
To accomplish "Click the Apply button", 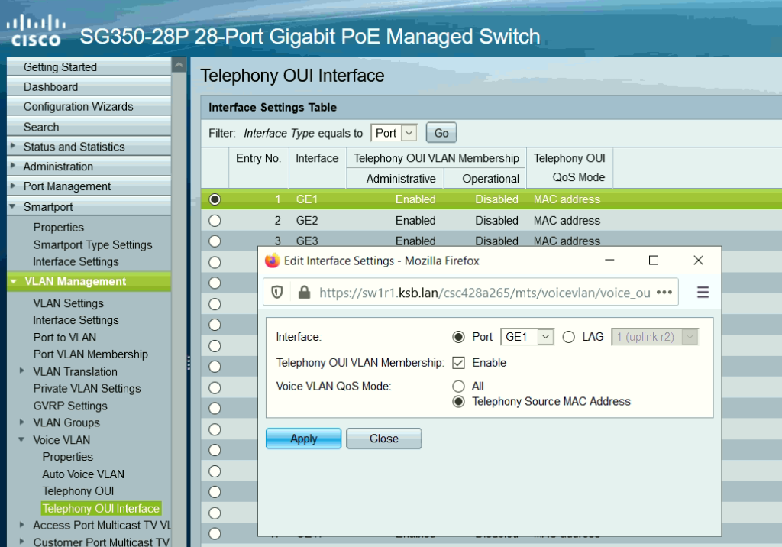I will point(303,439).
